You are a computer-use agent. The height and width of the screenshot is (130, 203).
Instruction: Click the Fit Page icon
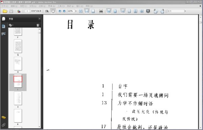[93, 11]
